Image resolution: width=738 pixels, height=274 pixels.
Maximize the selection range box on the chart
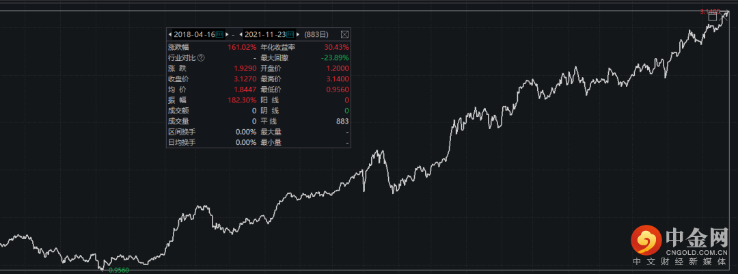[x=713, y=17]
